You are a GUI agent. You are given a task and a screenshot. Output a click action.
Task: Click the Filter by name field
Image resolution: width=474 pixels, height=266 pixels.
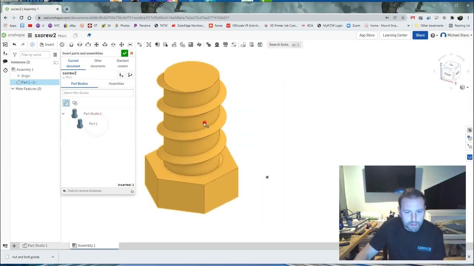(x=34, y=55)
